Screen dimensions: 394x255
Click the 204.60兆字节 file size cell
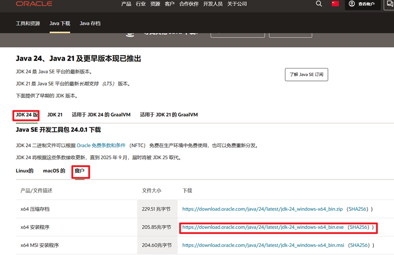tap(157, 245)
